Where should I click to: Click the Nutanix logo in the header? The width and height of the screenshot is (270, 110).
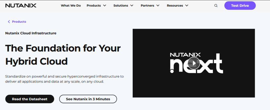coord(21,6)
